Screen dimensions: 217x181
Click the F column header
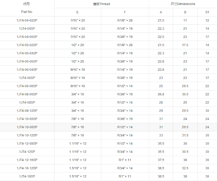pos(125,12)
